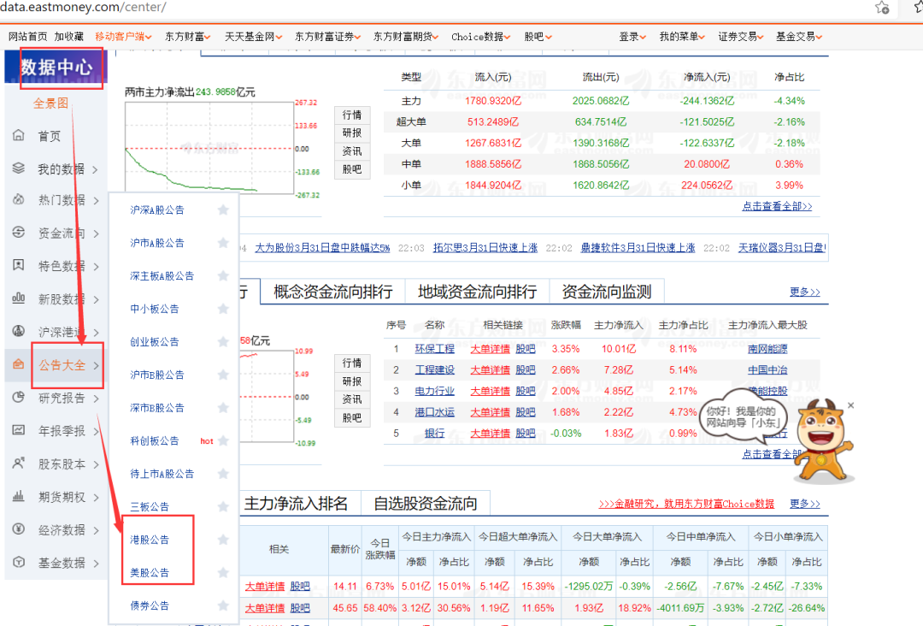Open the 公告大全 sidebar menu
Image resolution: width=923 pixels, height=626 pixels.
pos(62,365)
